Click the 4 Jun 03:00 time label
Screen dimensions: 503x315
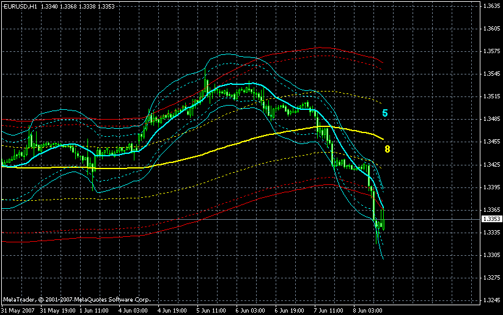coord(133,311)
